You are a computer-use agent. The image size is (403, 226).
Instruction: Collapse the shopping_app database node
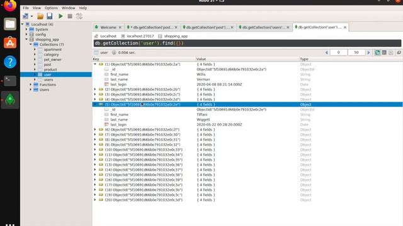pos(26,39)
